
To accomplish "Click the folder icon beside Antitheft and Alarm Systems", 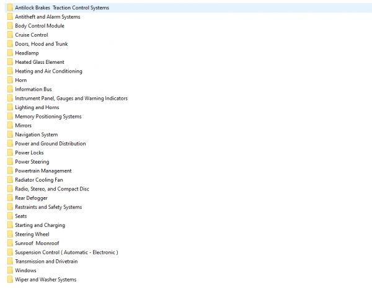I will tap(10, 17).
